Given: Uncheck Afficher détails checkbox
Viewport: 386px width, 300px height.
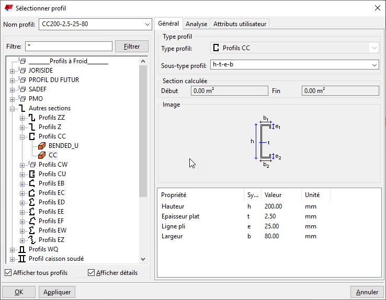Looking at the screenshot, I should [x=91, y=272].
